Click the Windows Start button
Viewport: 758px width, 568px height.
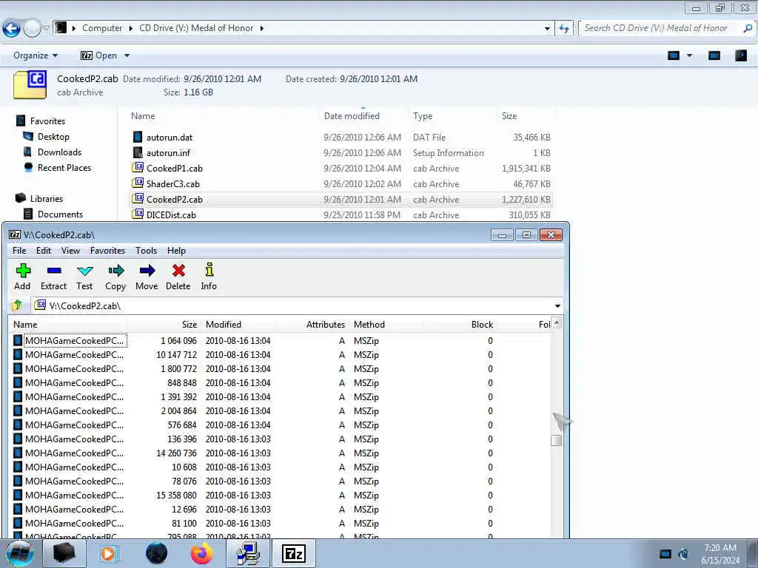click(19, 553)
